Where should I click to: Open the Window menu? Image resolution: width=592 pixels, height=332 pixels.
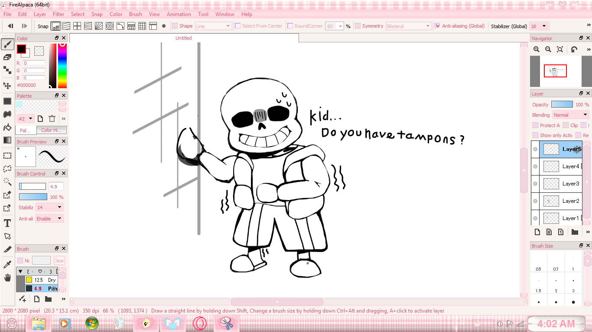225,14
